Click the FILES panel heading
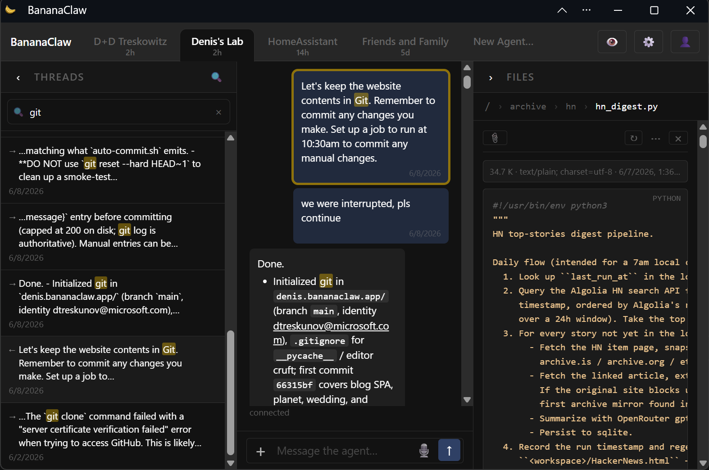Image resolution: width=709 pixels, height=470 pixels. [x=520, y=77]
